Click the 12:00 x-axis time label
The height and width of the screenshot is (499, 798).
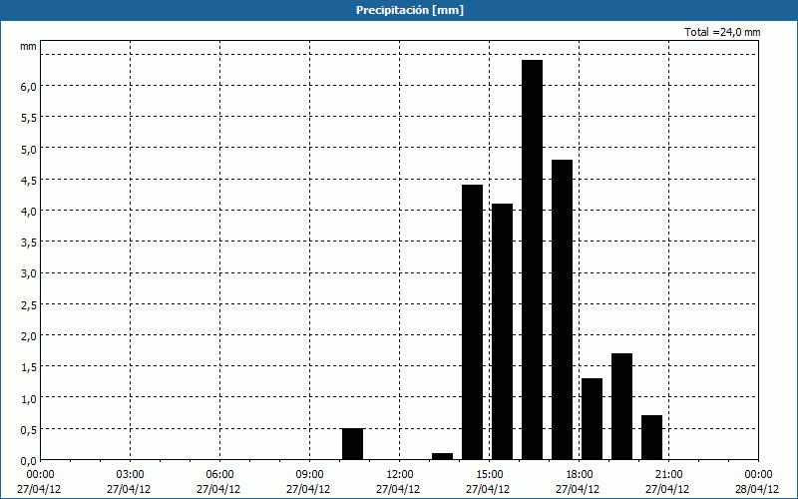click(x=400, y=475)
